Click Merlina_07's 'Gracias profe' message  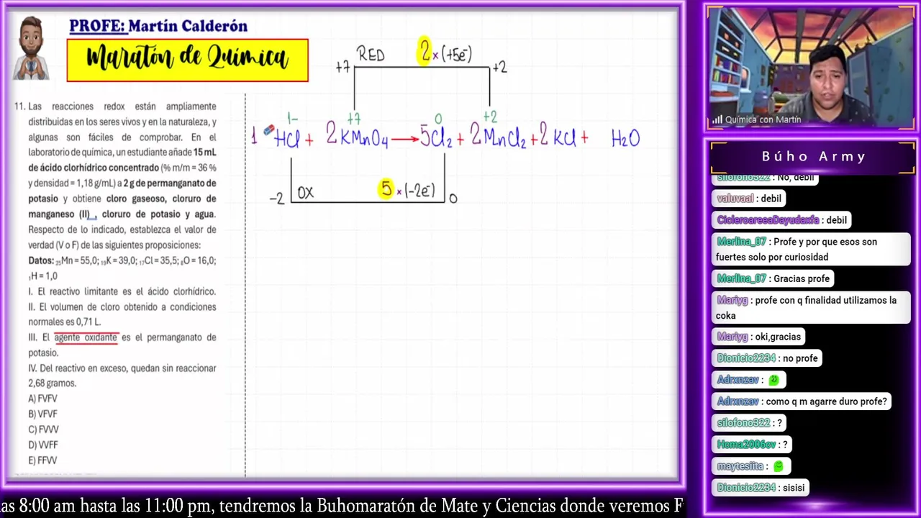pos(774,278)
